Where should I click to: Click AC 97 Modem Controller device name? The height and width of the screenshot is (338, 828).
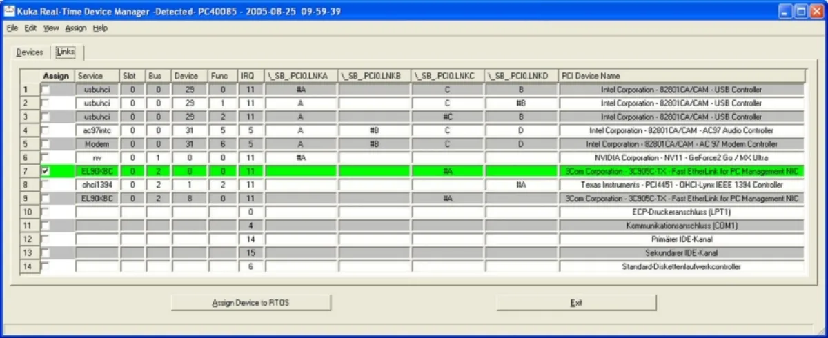click(x=682, y=144)
